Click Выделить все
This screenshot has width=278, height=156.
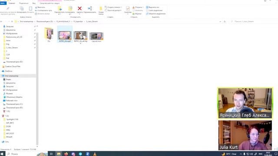152,7
